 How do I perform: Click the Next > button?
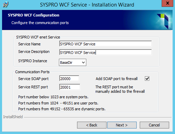[122, 125]
